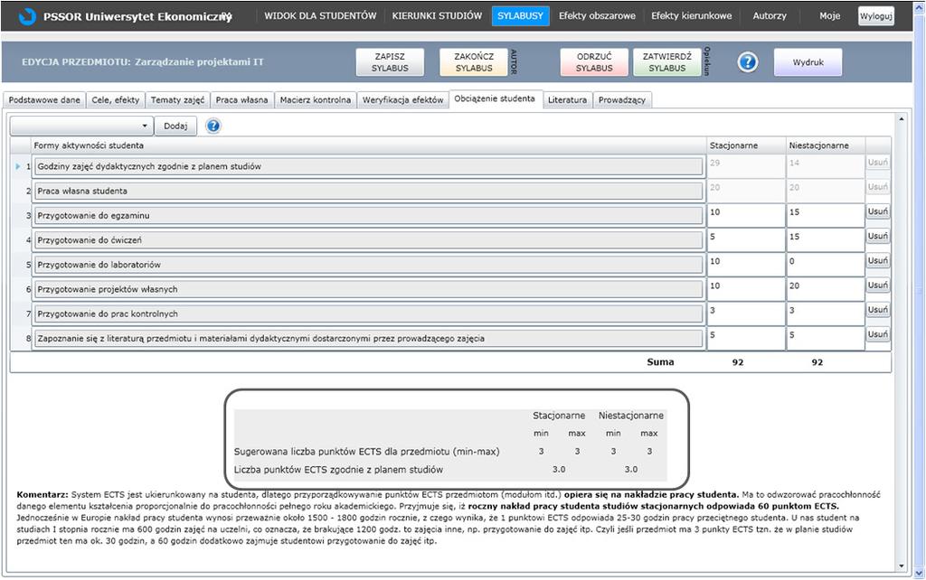Click the Dodaj button
This screenshot has width=926, height=580.
175,126
